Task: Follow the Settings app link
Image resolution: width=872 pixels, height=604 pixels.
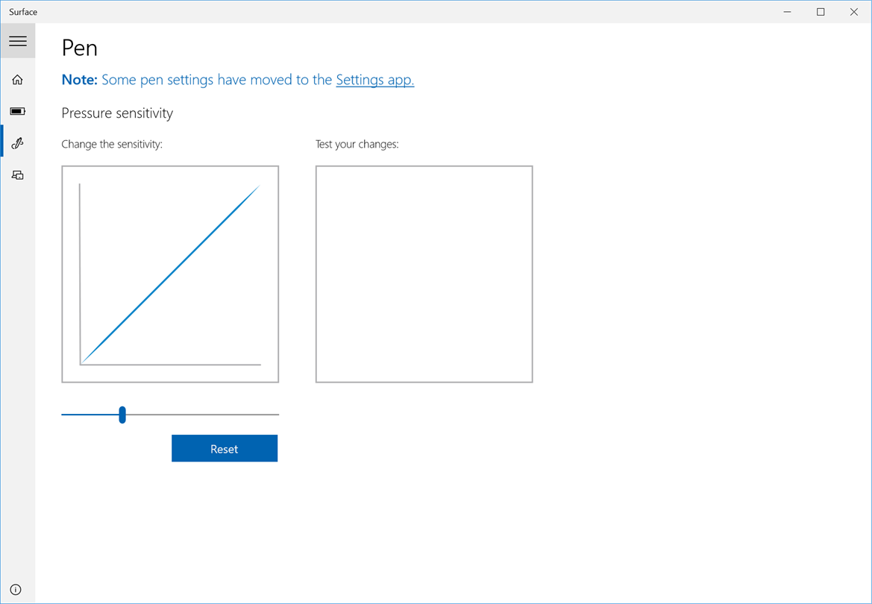Action: point(374,80)
